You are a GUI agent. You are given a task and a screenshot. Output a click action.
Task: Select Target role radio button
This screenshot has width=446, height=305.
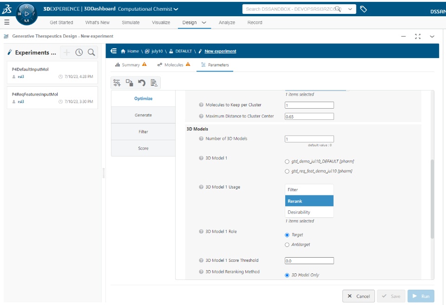287,235
